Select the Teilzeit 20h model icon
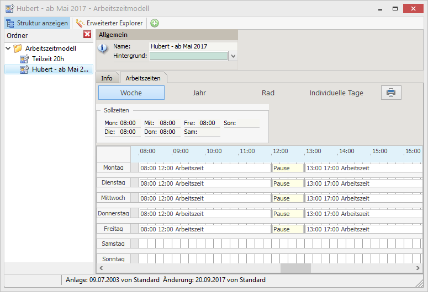Screen dimensions: 428x292 point(24,58)
